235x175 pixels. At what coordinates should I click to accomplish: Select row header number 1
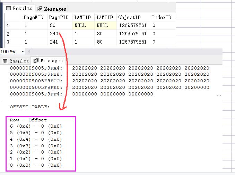(x=13, y=26)
